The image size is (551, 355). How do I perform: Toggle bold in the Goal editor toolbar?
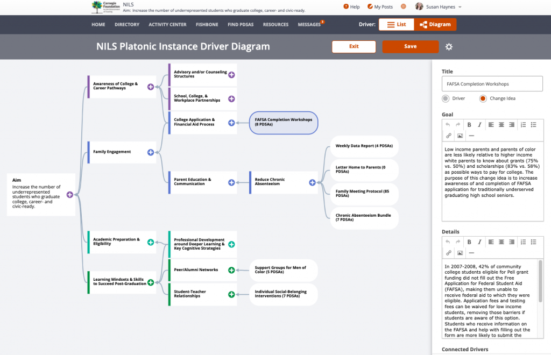tap(469, 125)
